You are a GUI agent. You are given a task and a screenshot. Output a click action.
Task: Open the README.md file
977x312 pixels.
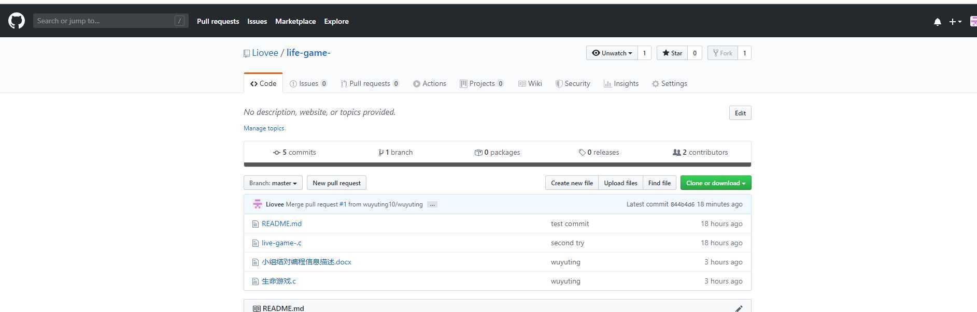click(281, 224)
